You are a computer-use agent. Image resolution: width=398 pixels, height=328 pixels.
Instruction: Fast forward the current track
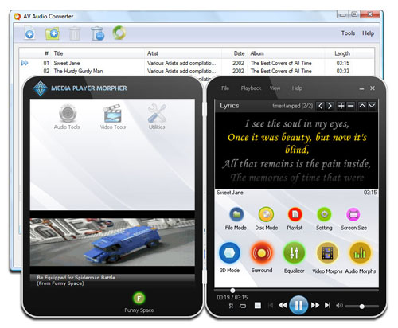[x=315, y=305]
